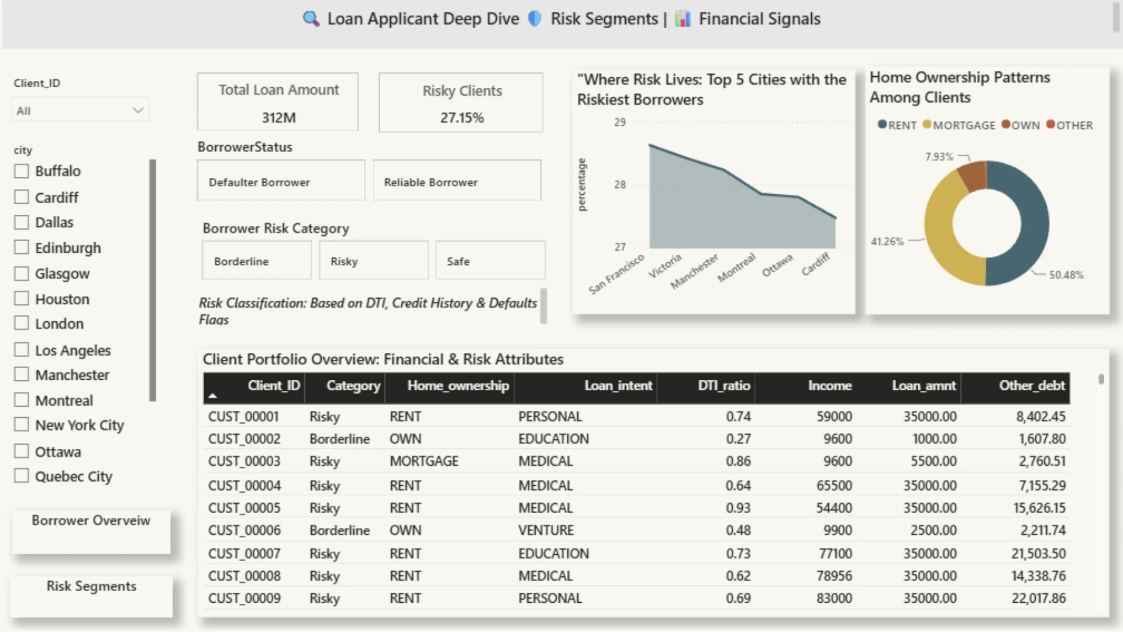The image size is (1123, 632).
Task: Click the client table vertical scrollbar
Action: (1101, 380)
